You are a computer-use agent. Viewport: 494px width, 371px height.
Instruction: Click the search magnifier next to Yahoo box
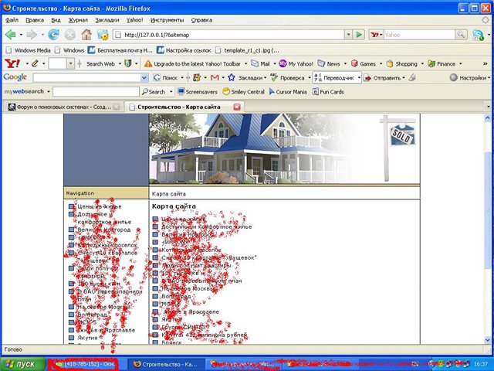coord(461,34)
